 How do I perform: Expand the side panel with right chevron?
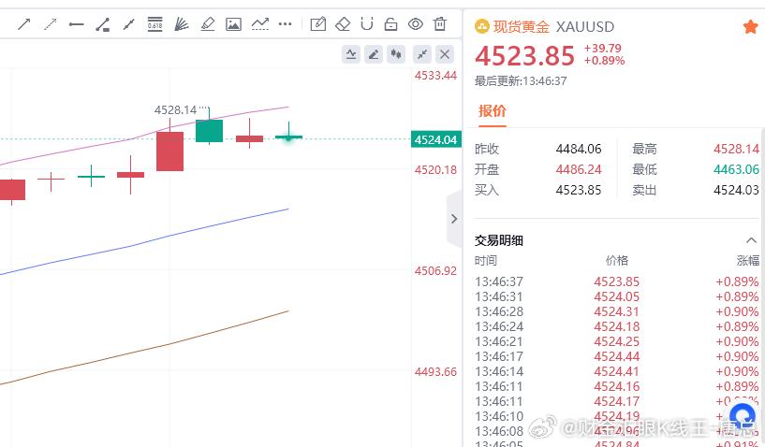point(454,219)
